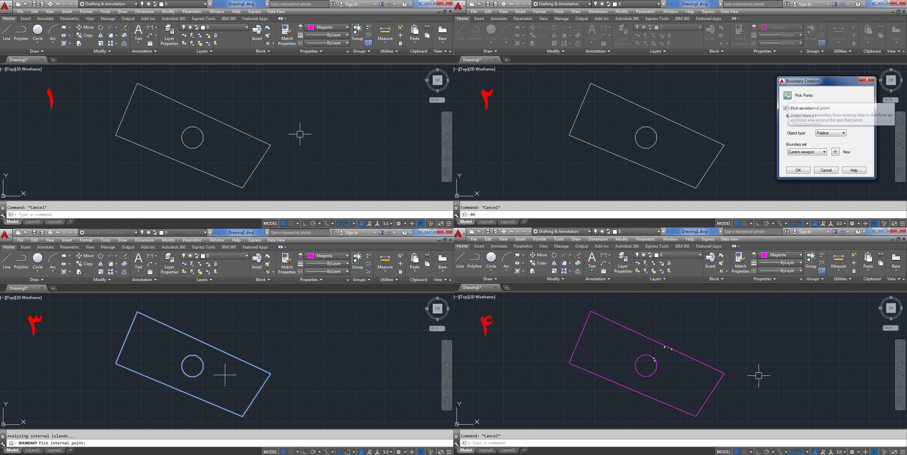Toggle ortho mode in the bottom-right status bar
Screen dimensions: 907x455
click(758, 452)
